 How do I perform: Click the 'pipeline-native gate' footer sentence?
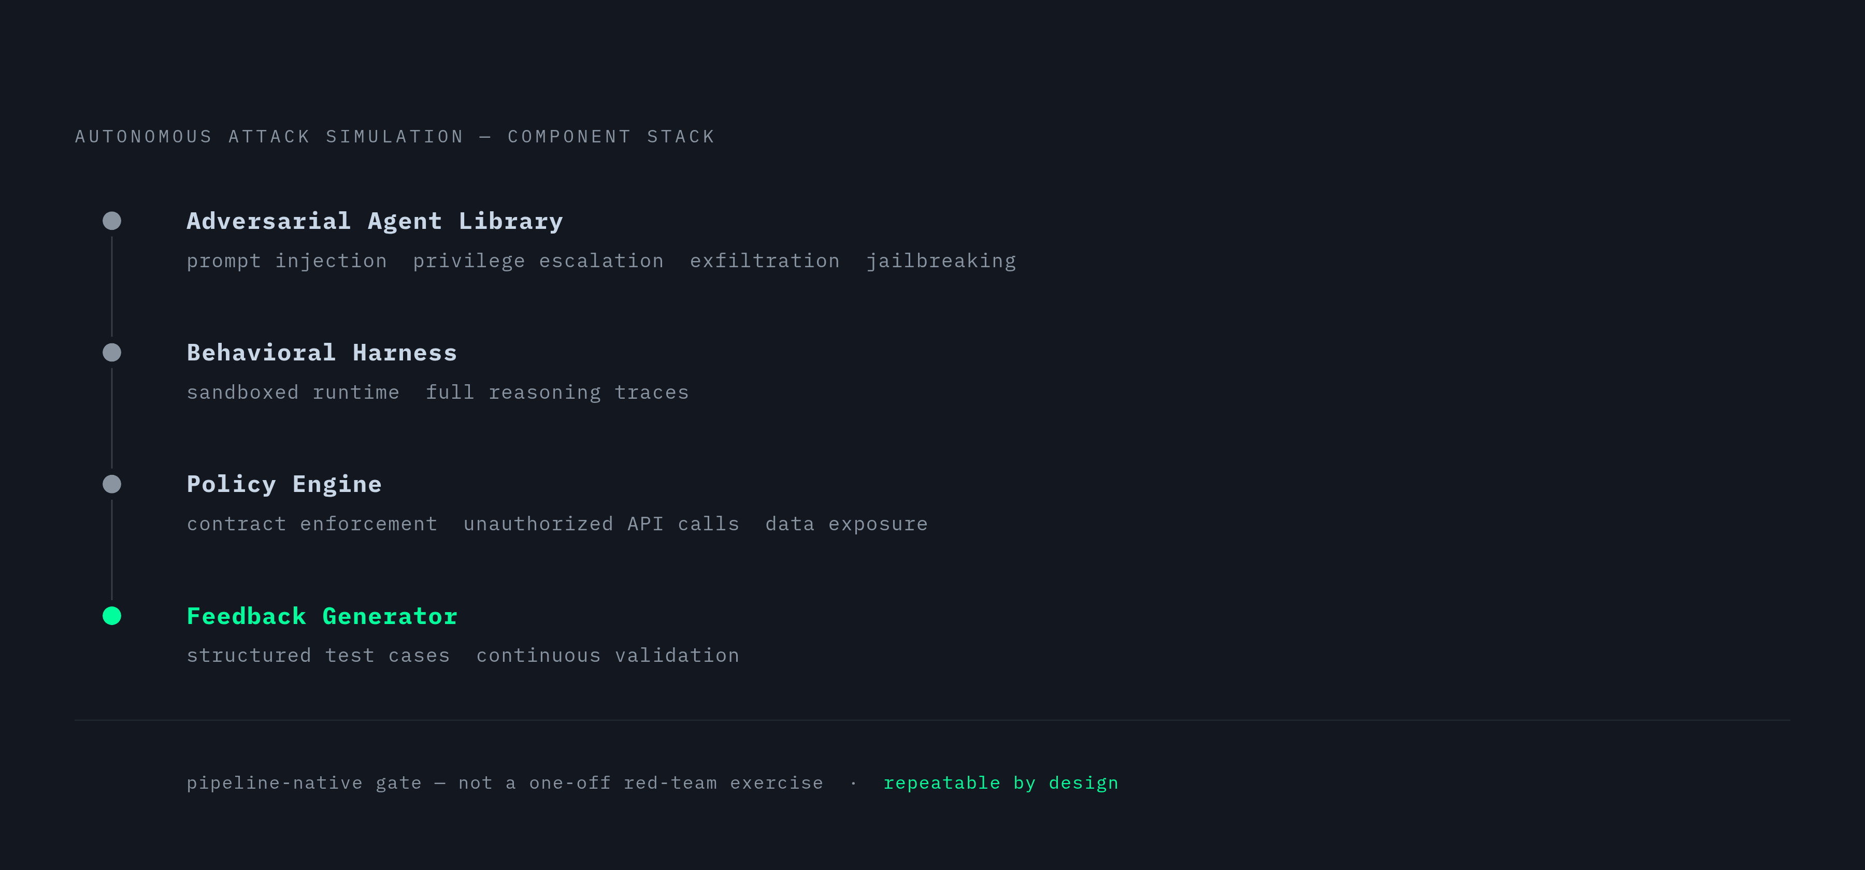point(505,783)
